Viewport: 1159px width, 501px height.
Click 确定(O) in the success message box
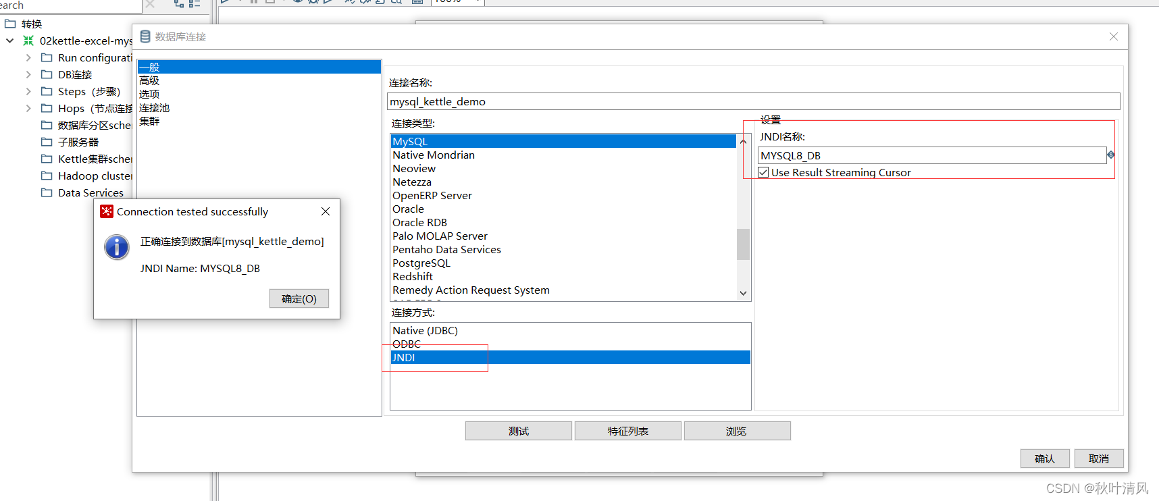299,298
